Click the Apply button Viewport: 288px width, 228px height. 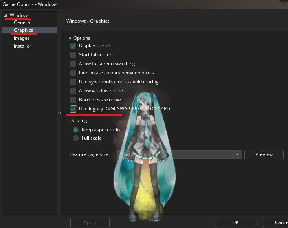[90, 222]
